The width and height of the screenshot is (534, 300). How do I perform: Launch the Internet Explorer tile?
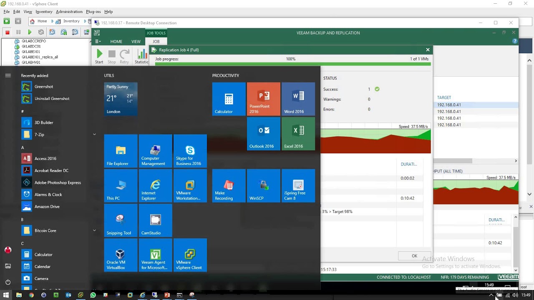point(155,185)
